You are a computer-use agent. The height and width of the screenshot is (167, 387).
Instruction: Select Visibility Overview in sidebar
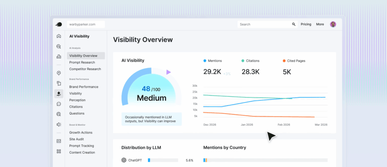point(86,56)
